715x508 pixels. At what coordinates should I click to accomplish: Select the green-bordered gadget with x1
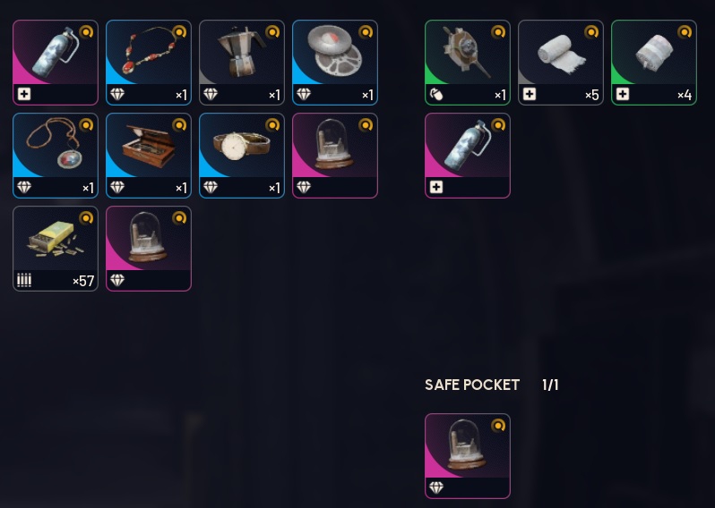pos(468,63)
